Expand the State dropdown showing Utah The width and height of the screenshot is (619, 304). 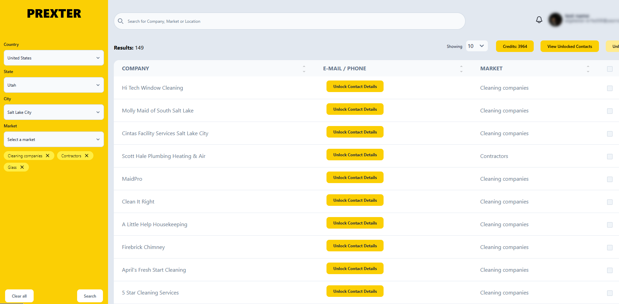point(54,85)
